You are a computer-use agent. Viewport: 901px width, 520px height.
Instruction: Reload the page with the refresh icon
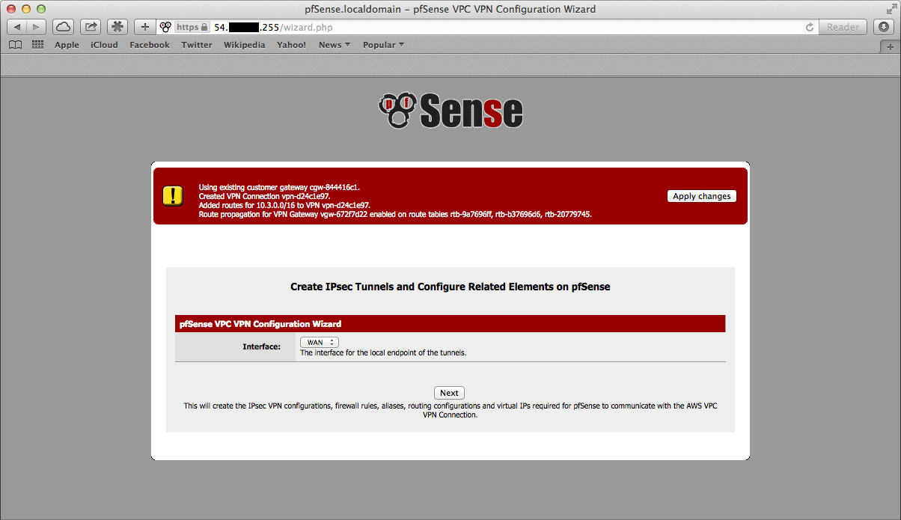(x=809, y=27)
